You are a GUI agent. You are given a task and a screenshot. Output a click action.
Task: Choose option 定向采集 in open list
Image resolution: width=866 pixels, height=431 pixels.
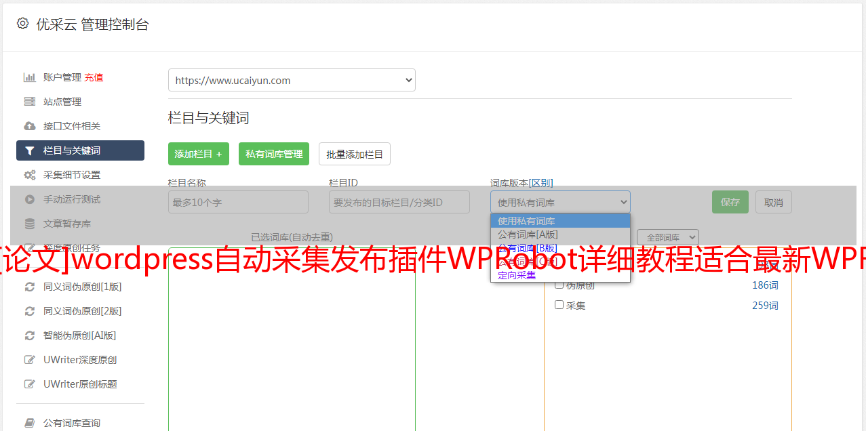point(560,275)
